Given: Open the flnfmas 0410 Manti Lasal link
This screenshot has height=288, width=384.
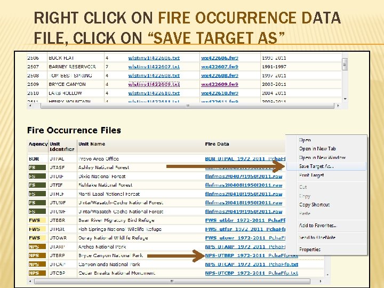Looking at the screenshot, I should [244, 194].
